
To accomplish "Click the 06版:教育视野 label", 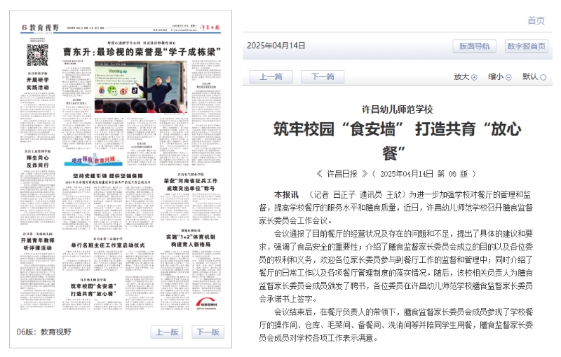I will click(44, 332).
